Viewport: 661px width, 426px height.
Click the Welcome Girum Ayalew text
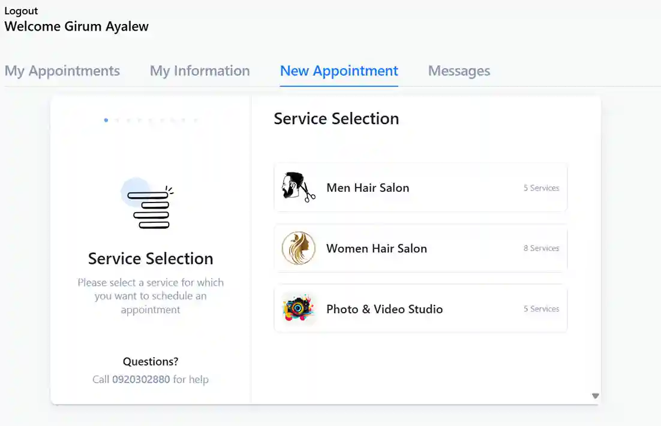(77, 26)
